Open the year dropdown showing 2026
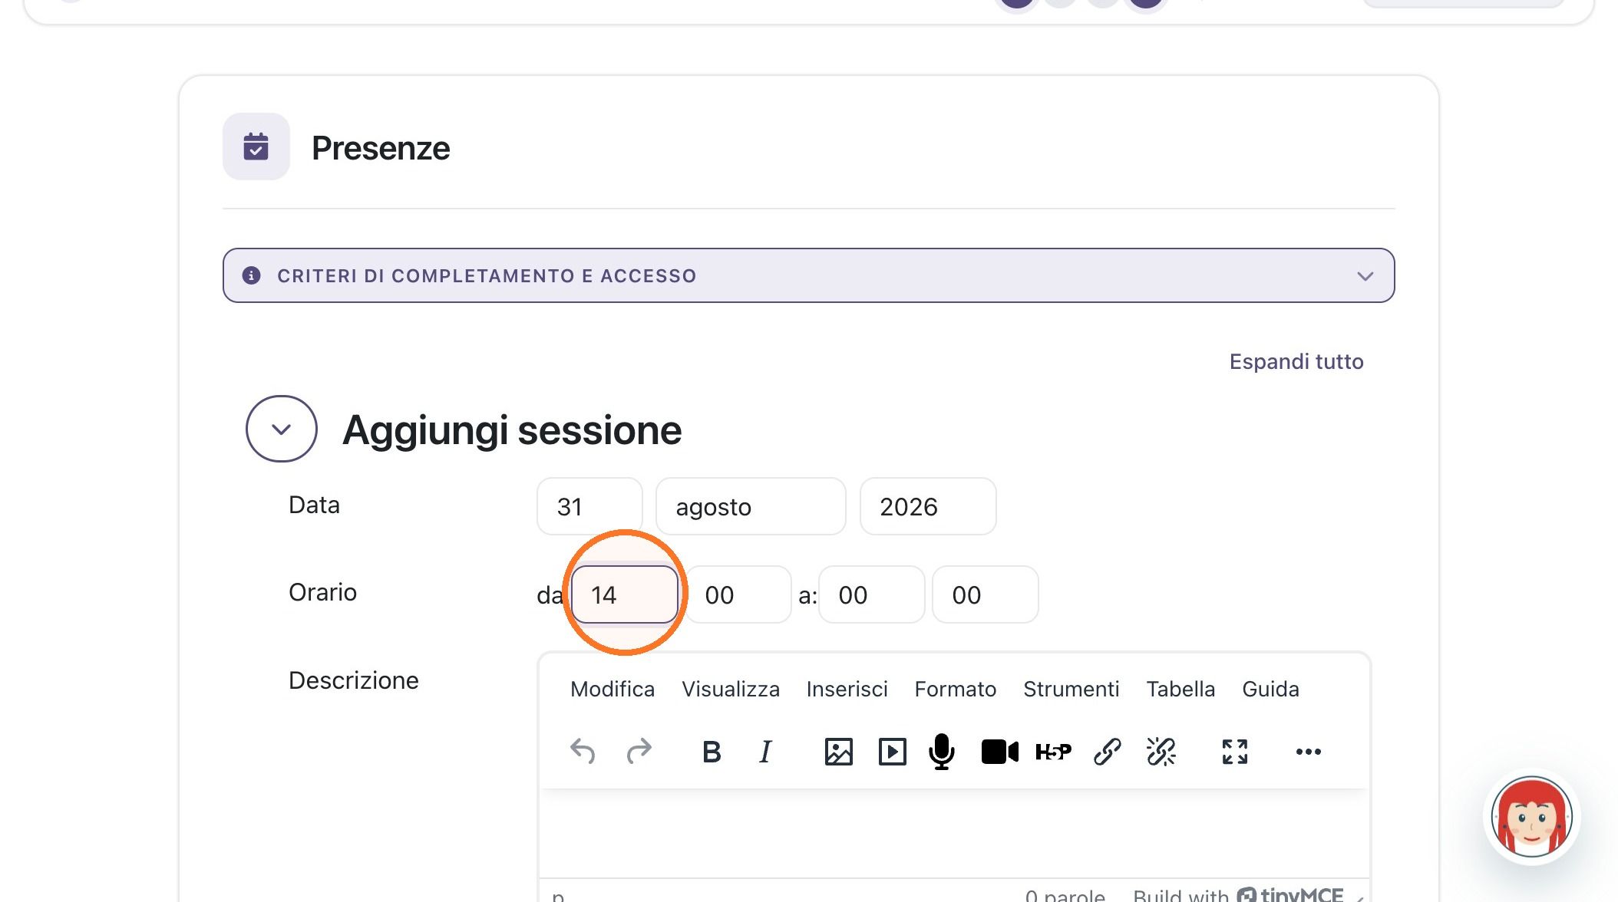 pyautogui.click(x=928, y=506)
